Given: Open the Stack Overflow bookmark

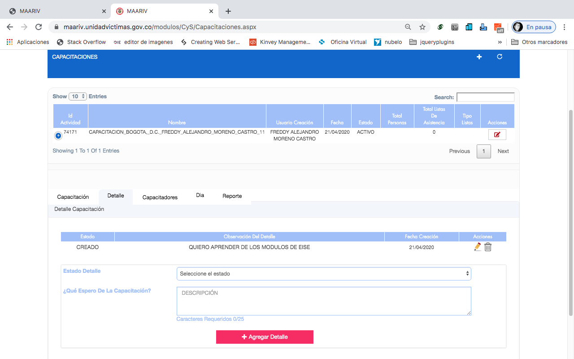Looking at the screenshot, I should tap(82, 42).
